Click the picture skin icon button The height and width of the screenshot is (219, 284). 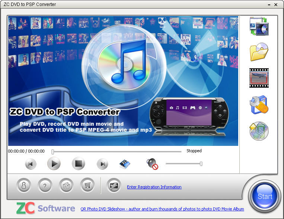(x=114, y=185)
